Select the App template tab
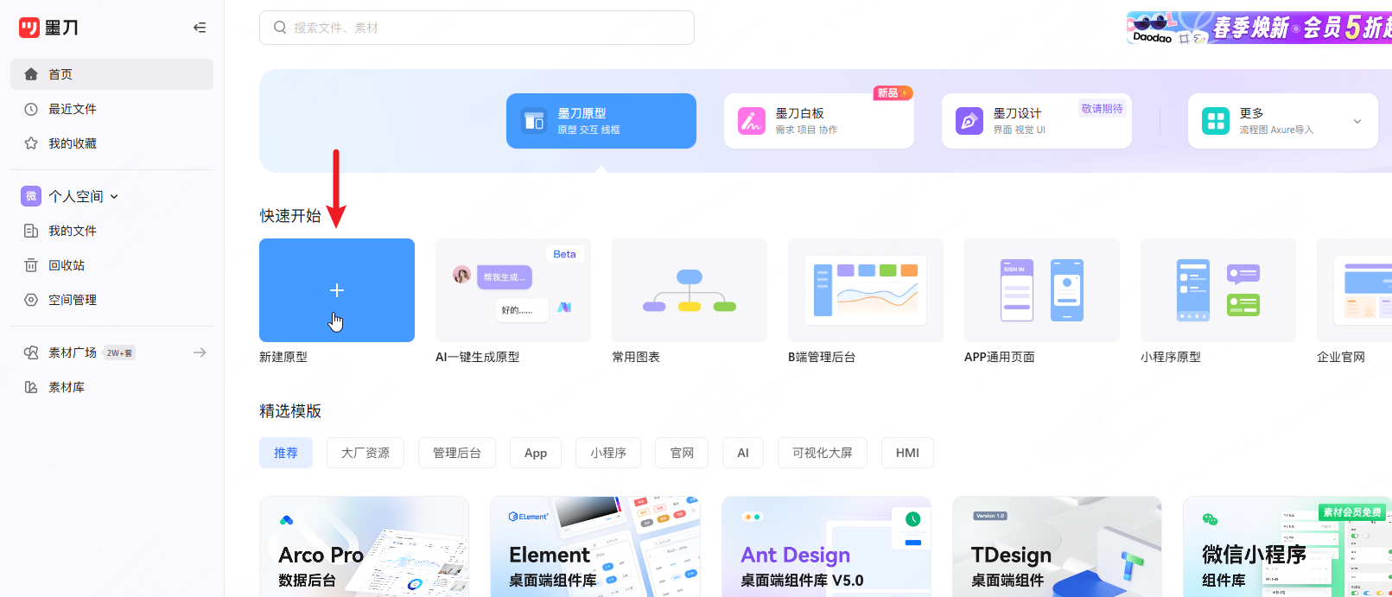 click(536, 453)
